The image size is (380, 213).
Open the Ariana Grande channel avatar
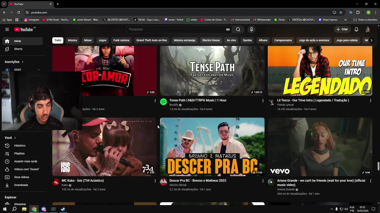(271, 182)
